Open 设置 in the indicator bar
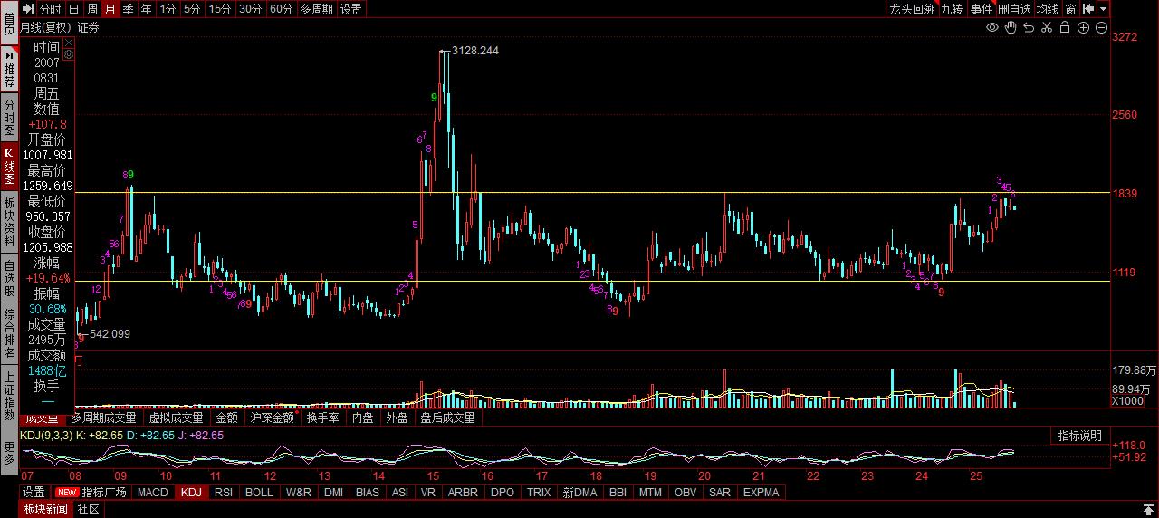The image size is (1159, 518). [x=34, y=493]
